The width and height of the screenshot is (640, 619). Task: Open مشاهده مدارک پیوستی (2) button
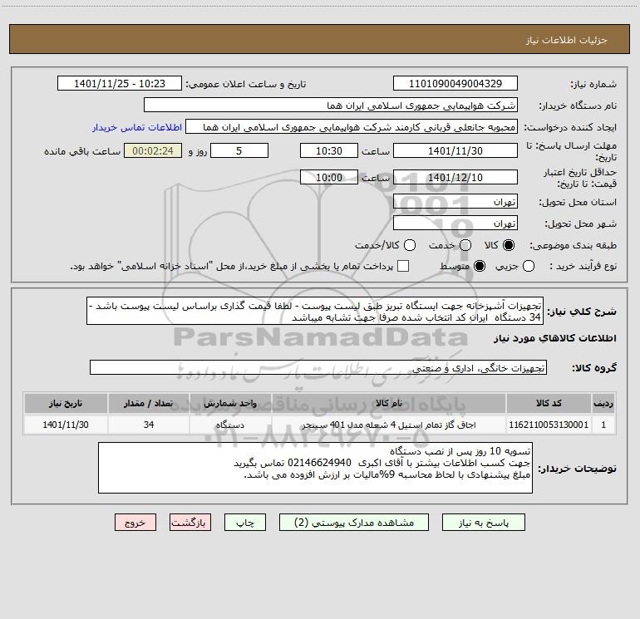click(354, 523)
